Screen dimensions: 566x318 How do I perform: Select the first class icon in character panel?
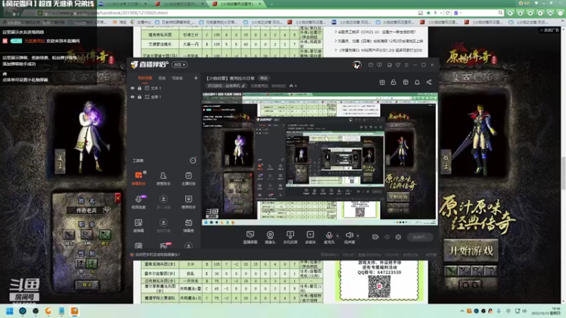(x=69, y=235)
